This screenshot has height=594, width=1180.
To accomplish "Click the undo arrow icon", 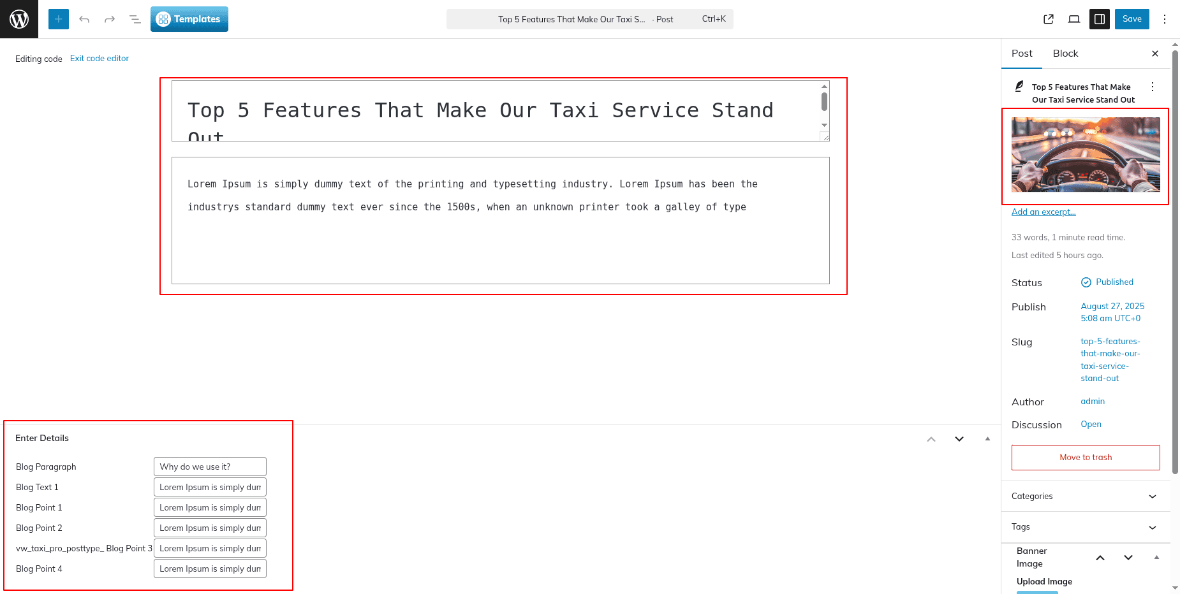I will 84,19.
